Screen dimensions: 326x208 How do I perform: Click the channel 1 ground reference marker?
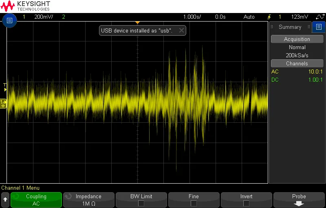click(x=3, y=103)
